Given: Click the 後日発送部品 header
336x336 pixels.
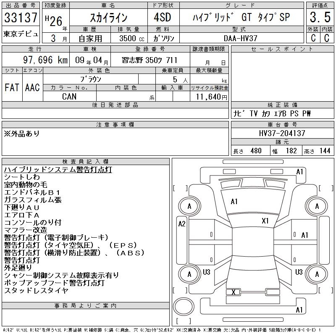Looking at the screenshot, I should coord(115,105).
